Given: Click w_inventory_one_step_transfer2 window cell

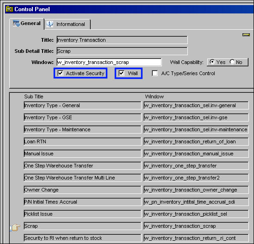Looking at the screenshot, I should point(196,178).
